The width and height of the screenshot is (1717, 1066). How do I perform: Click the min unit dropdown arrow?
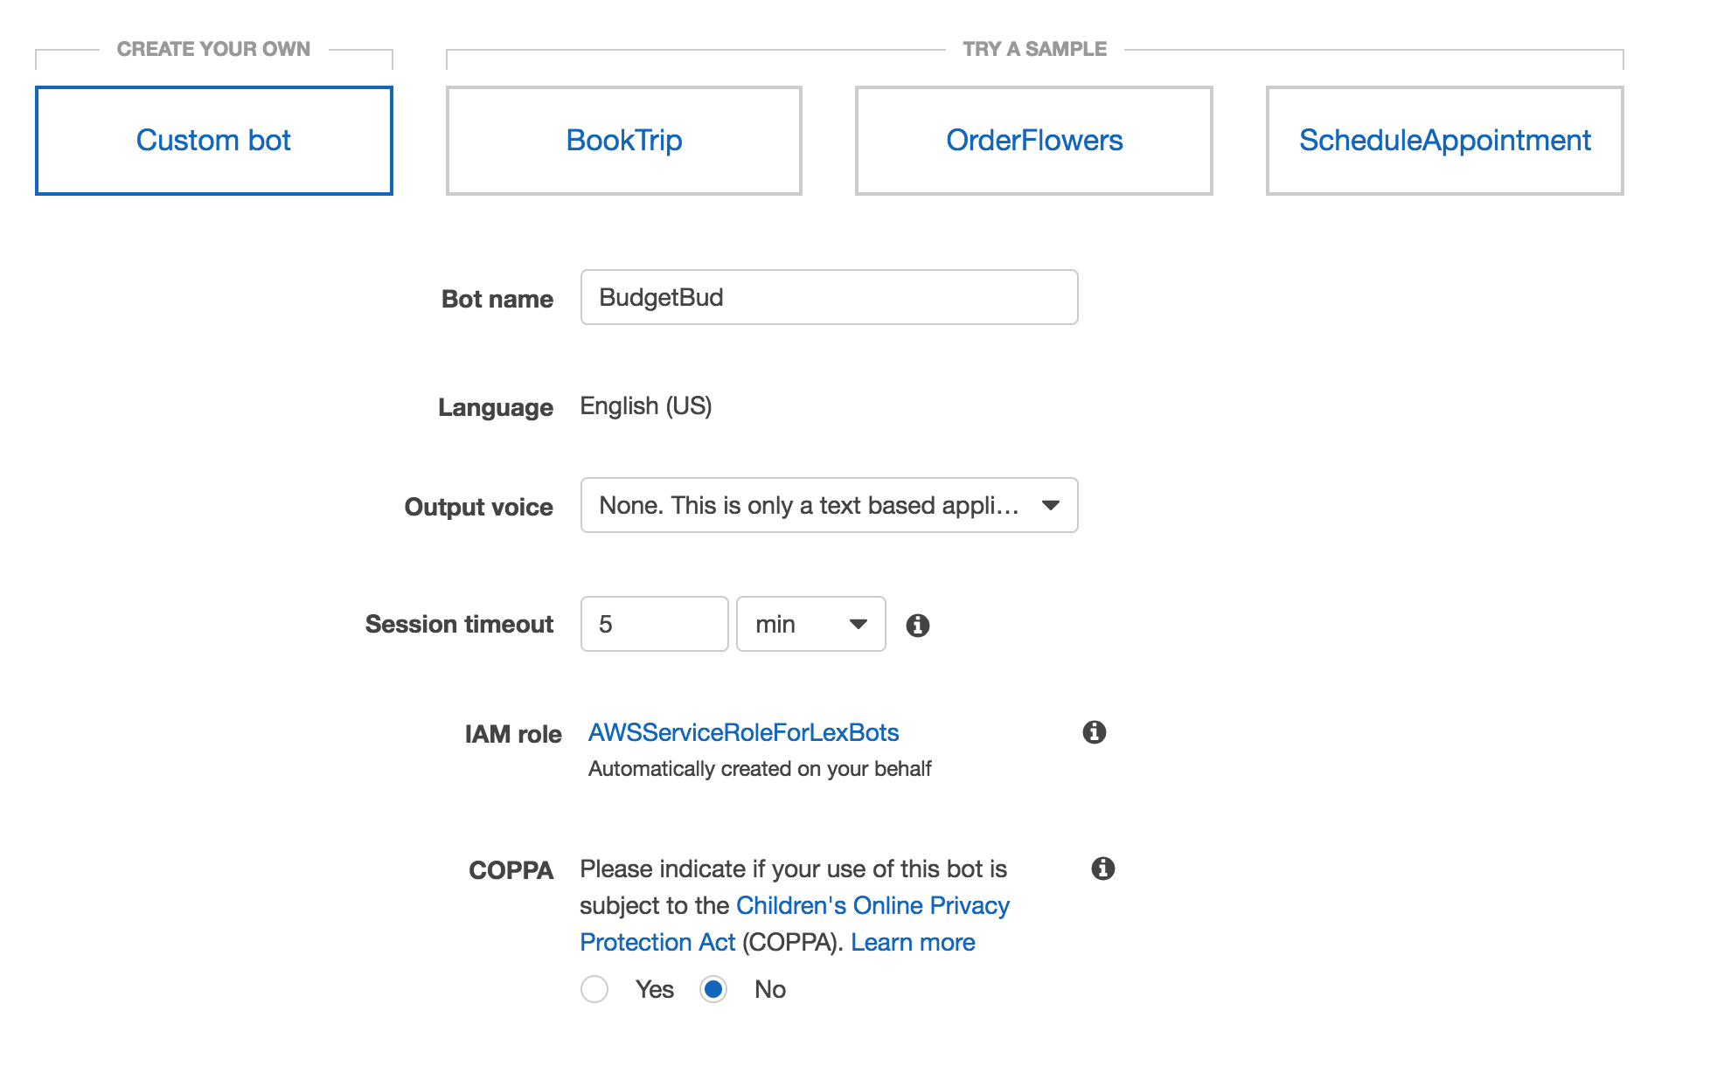click(856, 624)
